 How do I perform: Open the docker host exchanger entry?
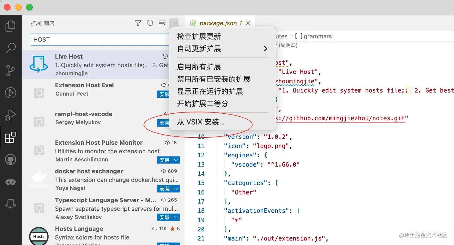[103, 179]
